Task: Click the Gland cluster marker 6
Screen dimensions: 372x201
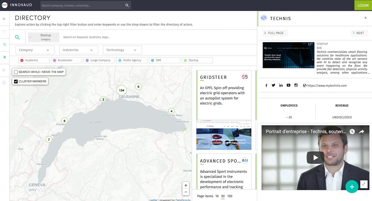Action: tap(64, 121)
